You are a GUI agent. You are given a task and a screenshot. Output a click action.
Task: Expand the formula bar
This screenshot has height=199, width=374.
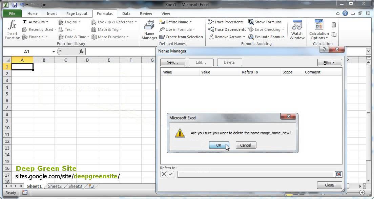coord(368,51)
